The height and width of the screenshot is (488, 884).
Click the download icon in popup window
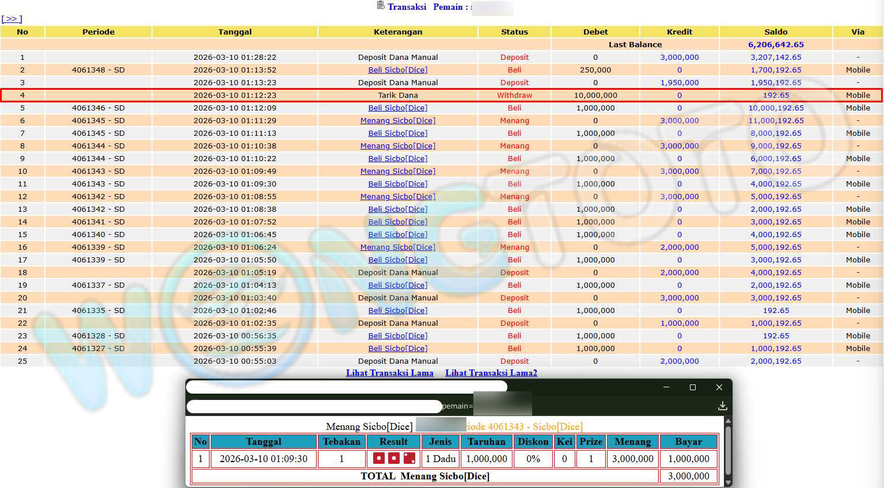pyautogui.click(x=722, y=406)
